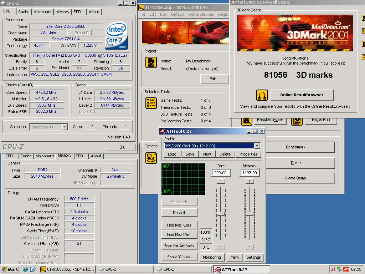
Task: Click the ATITool title bar icon
Action: 163,131
